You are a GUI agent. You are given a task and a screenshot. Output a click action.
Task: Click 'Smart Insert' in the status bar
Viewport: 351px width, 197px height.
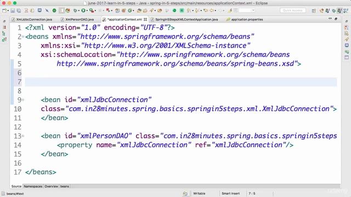230,193
